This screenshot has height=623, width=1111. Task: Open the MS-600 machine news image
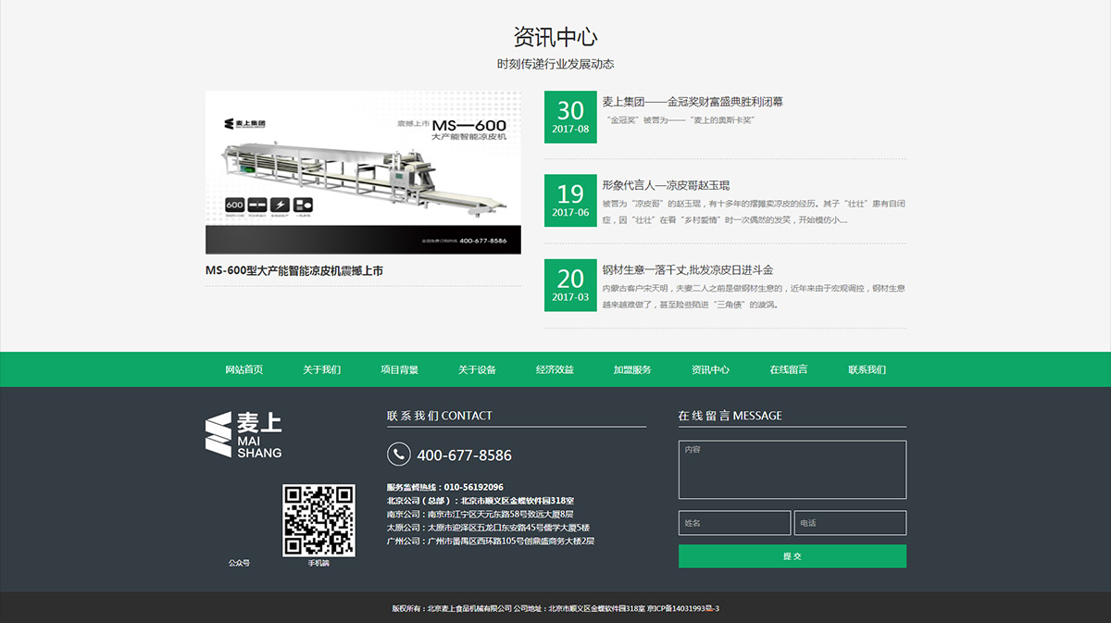click(363, 172)
